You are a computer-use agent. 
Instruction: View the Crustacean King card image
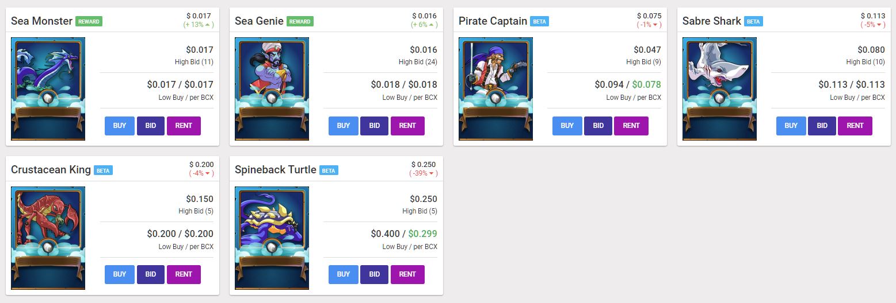(x=48, y=238)
